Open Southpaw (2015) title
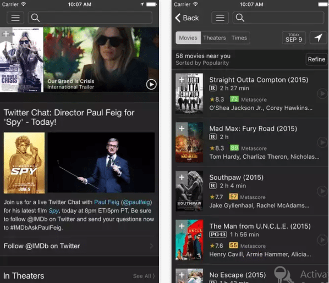329x283 pixels. pos(236,177)
